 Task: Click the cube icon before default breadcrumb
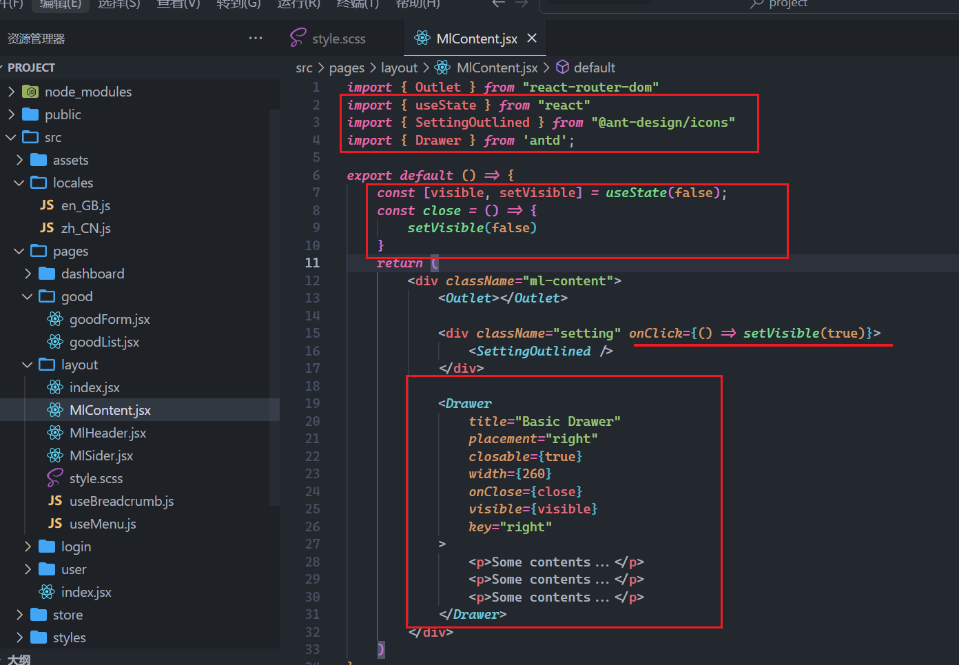(x=563, y=67)
